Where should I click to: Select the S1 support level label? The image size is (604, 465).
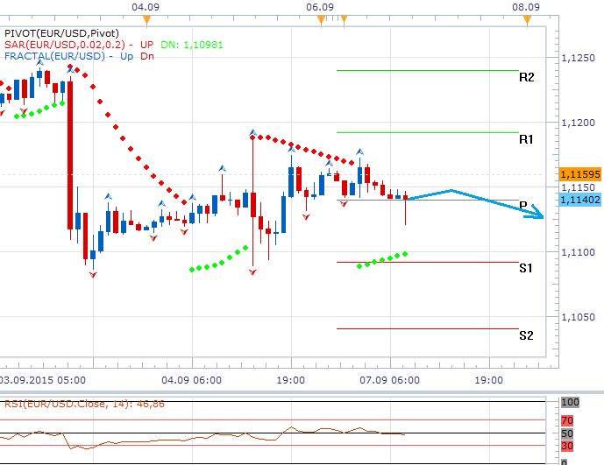(526, 269)
